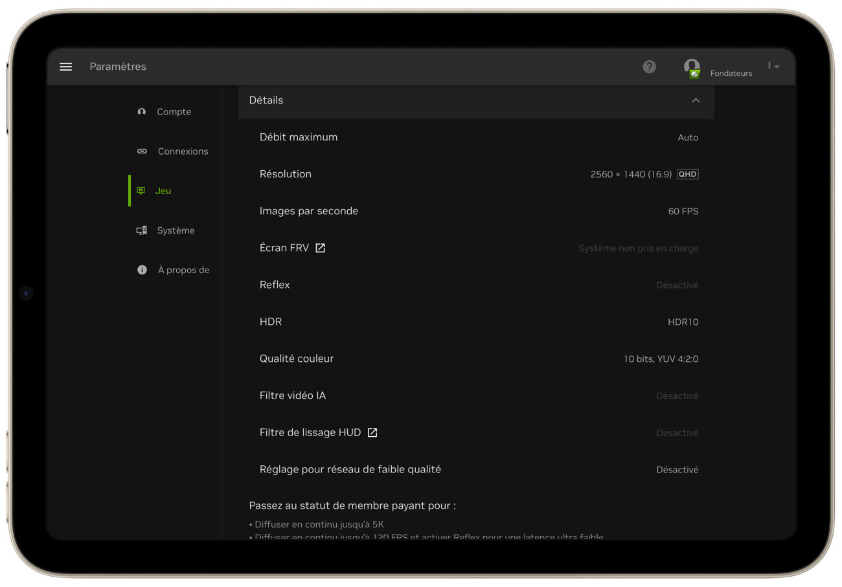Click the QHD resolution badge
The height and width of the screenshot is (587, 842).
coord(687,174)
